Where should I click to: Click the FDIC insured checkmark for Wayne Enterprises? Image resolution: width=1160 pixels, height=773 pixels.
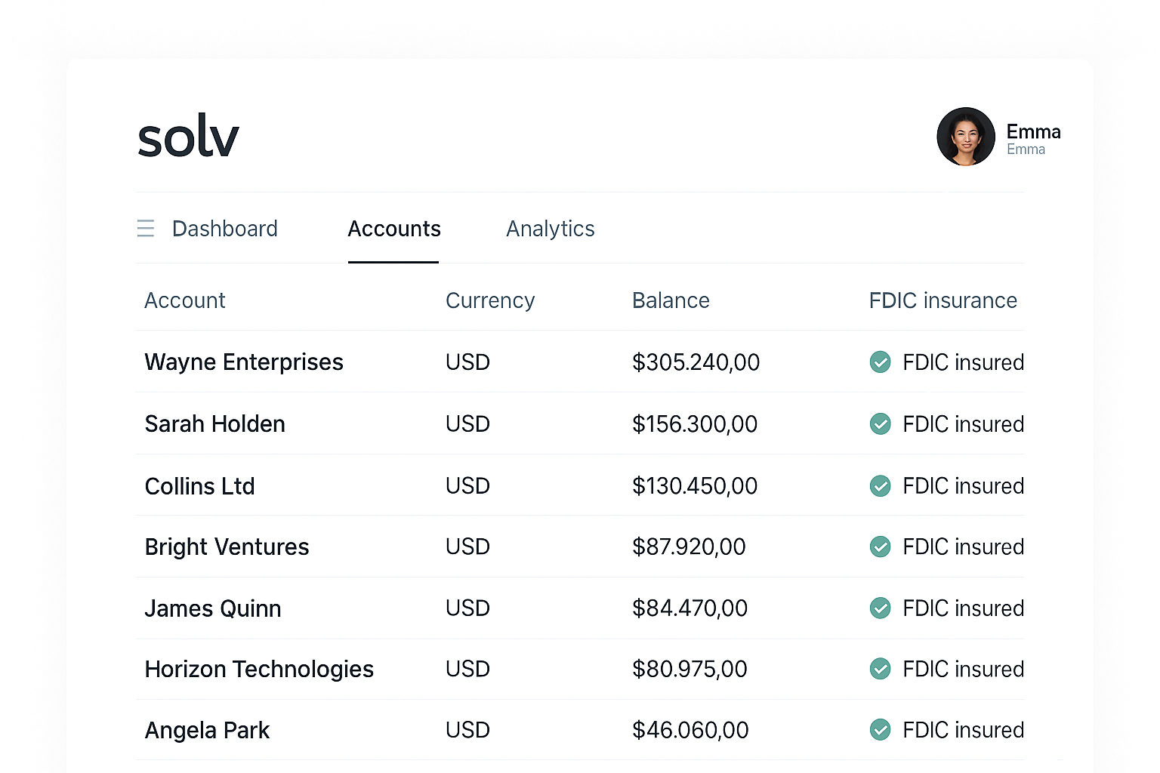click(880, 362)
